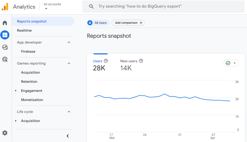Click the Reports bar chart icon

point(5,35)
